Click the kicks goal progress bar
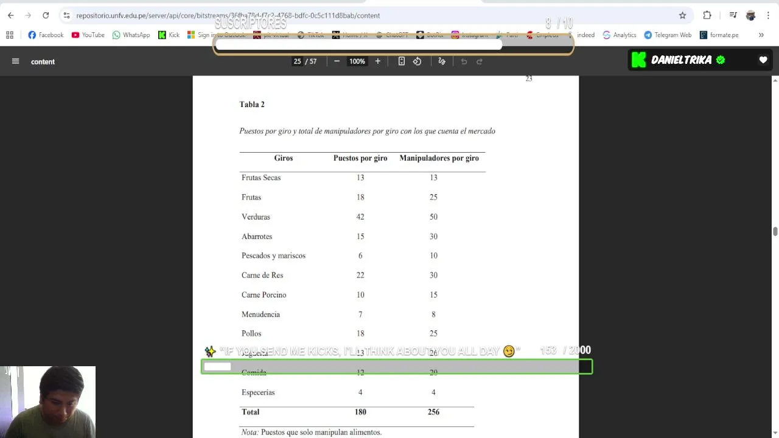The image size is (779, 438). [x=397, y=366]
